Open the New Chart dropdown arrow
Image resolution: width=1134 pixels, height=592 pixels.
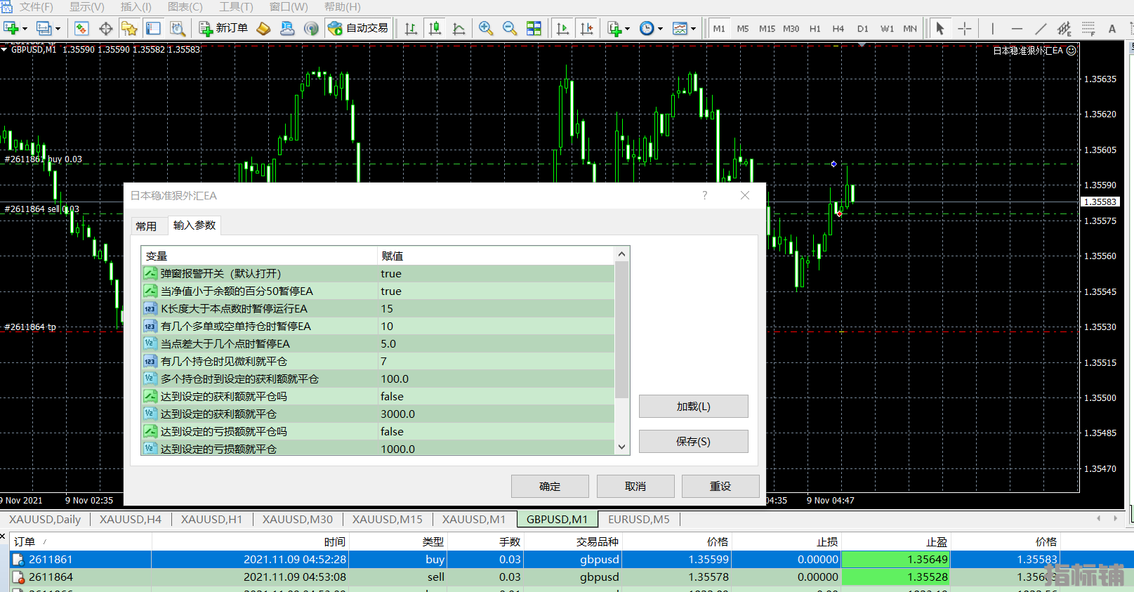point(25,29)
